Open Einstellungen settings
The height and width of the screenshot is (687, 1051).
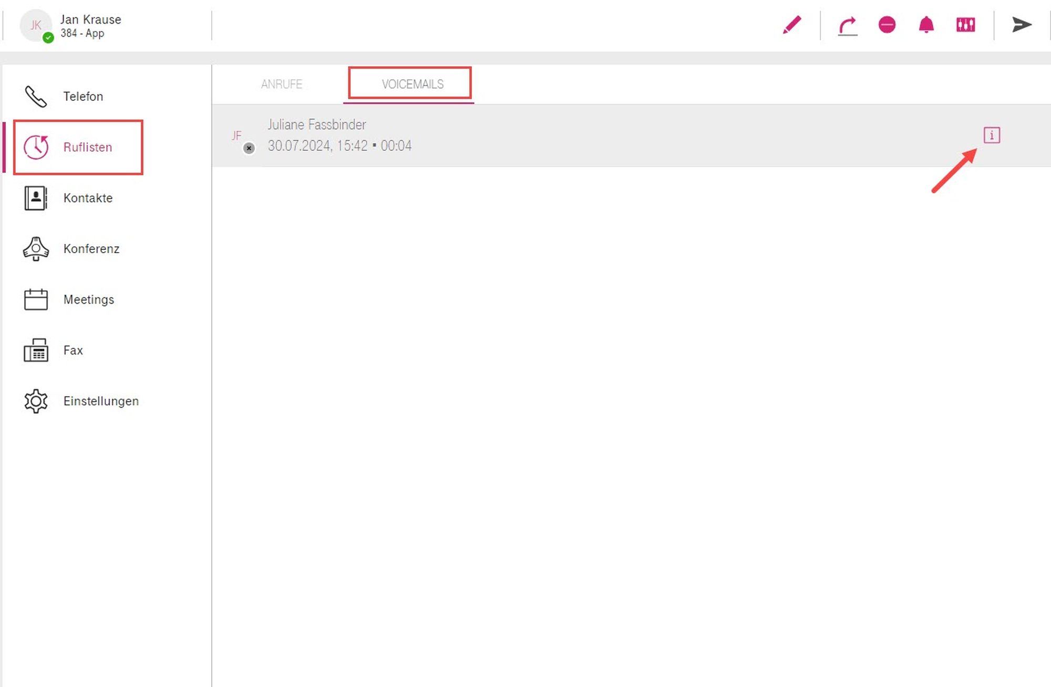(101, 401)
